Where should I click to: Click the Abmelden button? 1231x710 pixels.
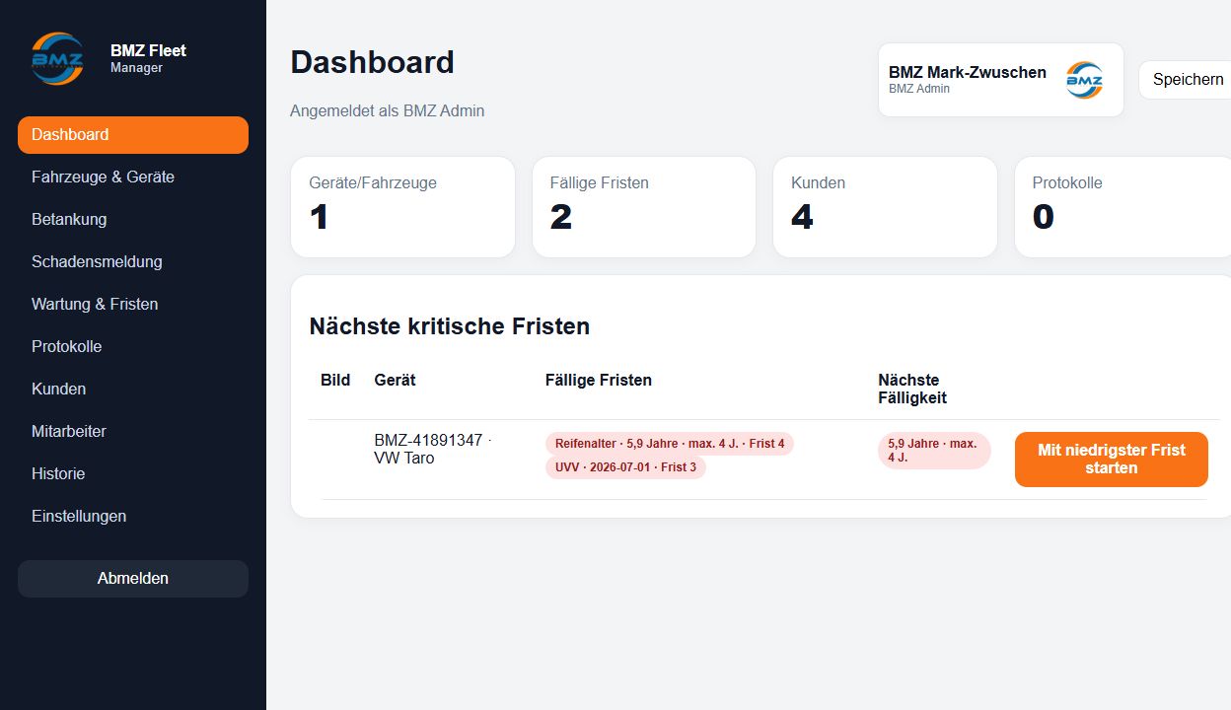[x=133, y=579]
